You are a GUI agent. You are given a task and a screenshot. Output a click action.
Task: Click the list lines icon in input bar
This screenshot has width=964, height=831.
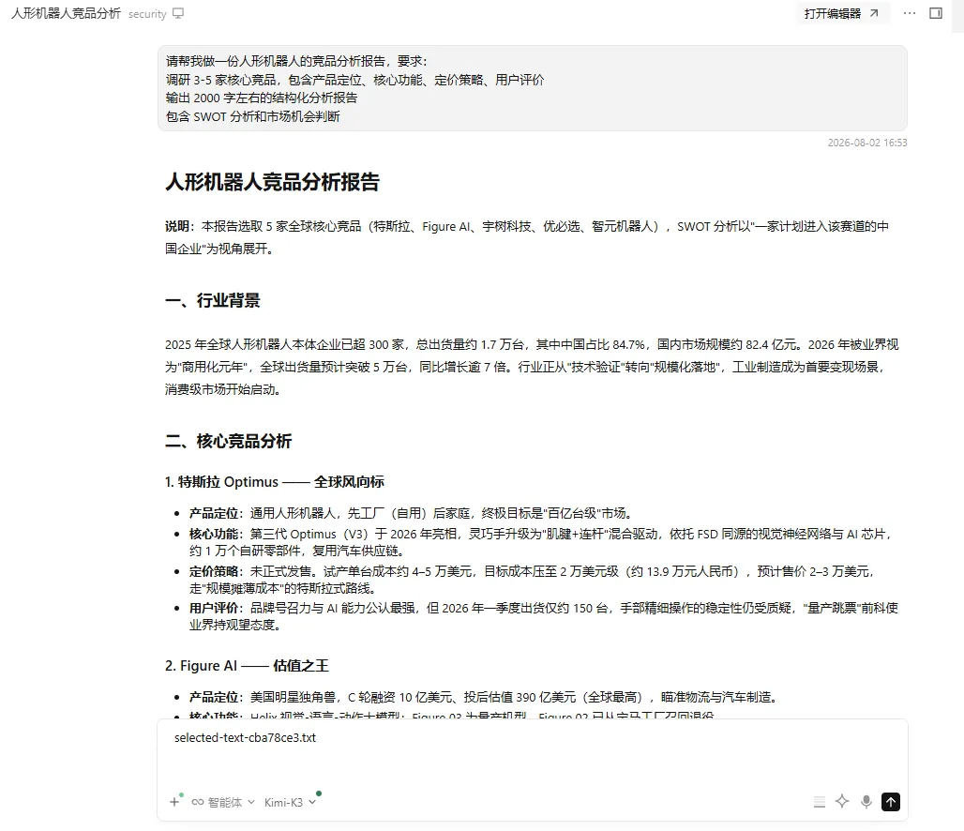click(x=819, y=802)
